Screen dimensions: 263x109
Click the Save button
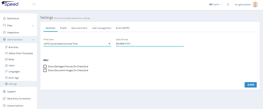coord(251,85)
